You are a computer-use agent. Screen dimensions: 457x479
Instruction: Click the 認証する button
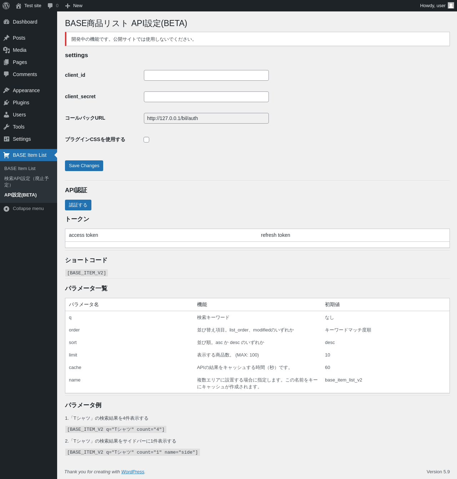click(78, 205)
